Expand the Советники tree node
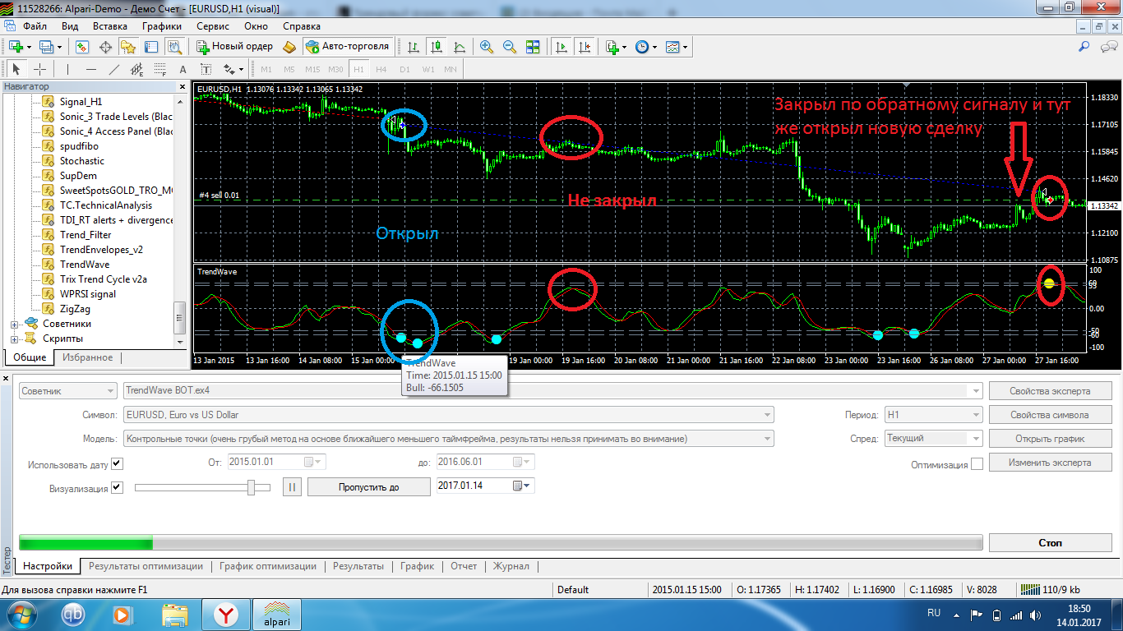Screen dimensions: 1123x631 pos(14,324)
